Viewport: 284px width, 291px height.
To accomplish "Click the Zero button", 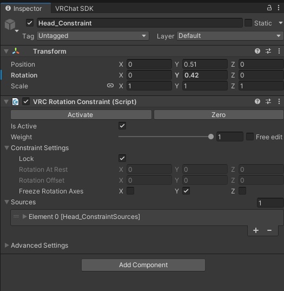I will 219,115.
